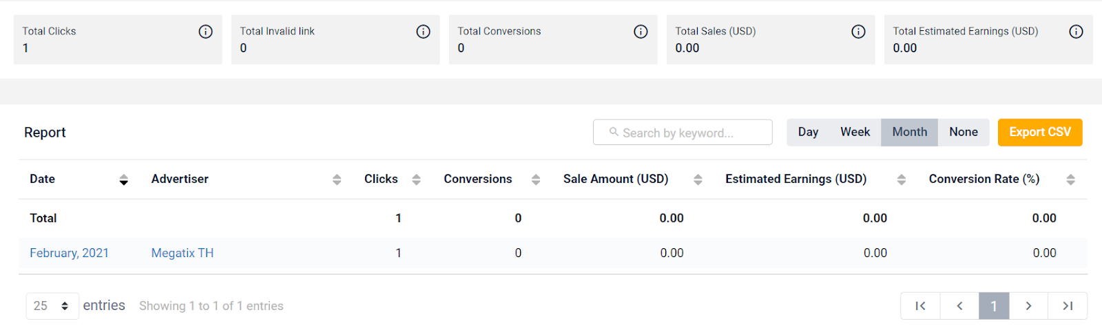The width and height of the screenshot is (1102, 330).
Task: Go to next page arrow
Action: [x=1028, y=306]
